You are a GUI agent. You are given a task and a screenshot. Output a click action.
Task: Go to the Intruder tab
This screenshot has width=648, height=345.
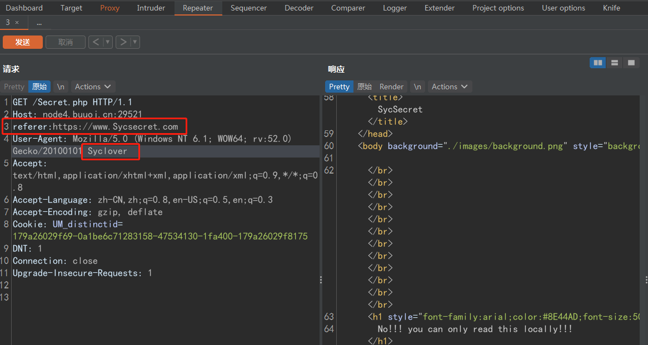151,8
